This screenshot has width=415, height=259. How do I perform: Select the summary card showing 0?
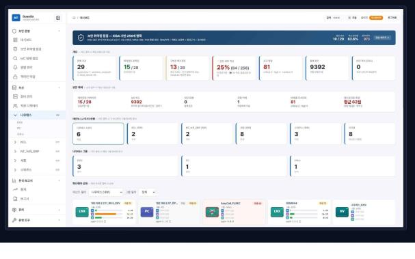point(374,68)
